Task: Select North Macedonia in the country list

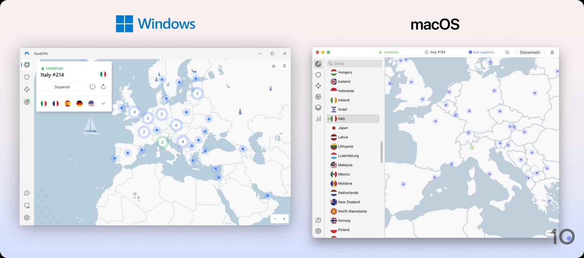Action: pos(353,211)
